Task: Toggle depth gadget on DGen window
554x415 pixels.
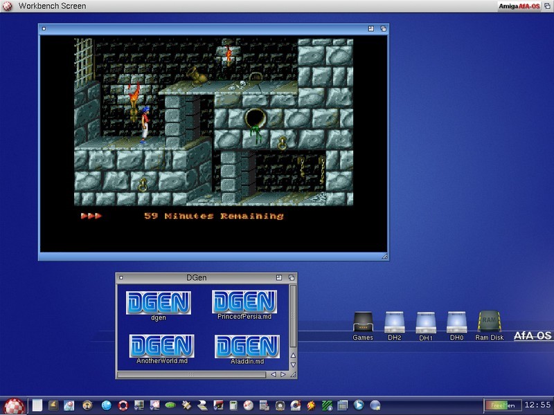Action: click(x=292, y=278)
